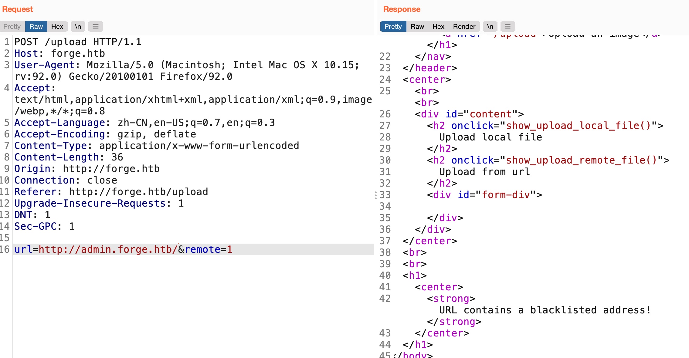
Task: Open the Response hamburger options menu
Action: [507, 26]
